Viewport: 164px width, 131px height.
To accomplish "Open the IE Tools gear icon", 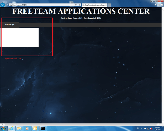I will point(162,5).
